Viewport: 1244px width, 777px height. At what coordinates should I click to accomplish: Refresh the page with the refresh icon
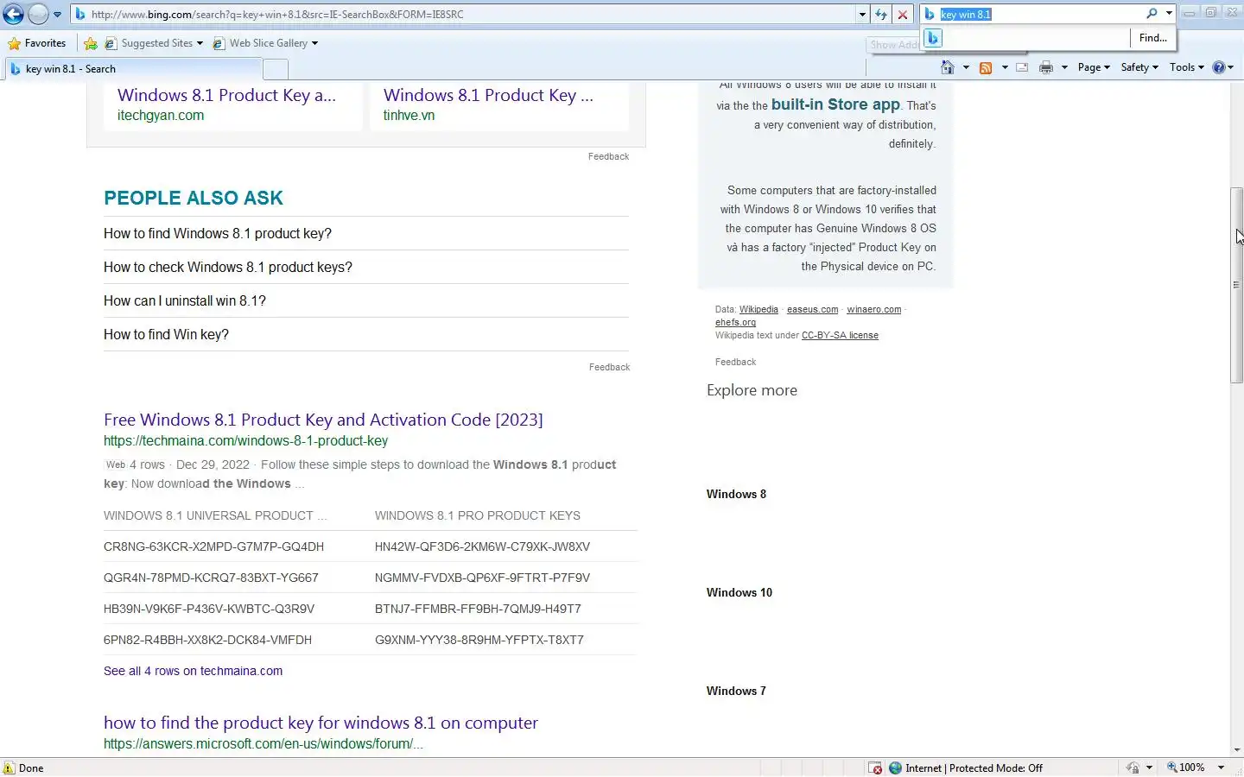coord(881,15)
